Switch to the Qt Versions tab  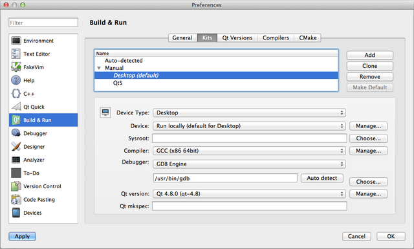pos(237,38)
